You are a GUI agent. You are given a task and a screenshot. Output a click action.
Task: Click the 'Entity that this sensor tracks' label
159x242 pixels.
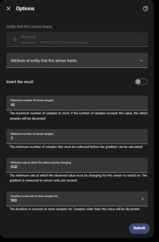[29, 27]
